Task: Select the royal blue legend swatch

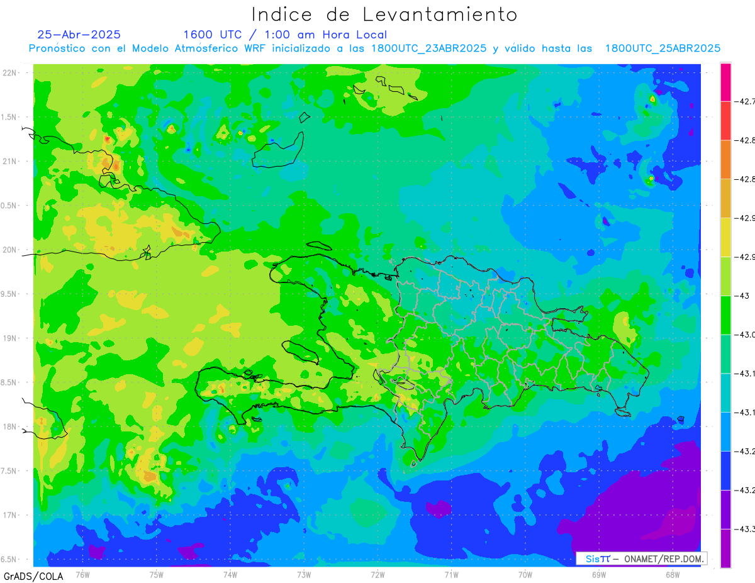Action: point(725,470)
